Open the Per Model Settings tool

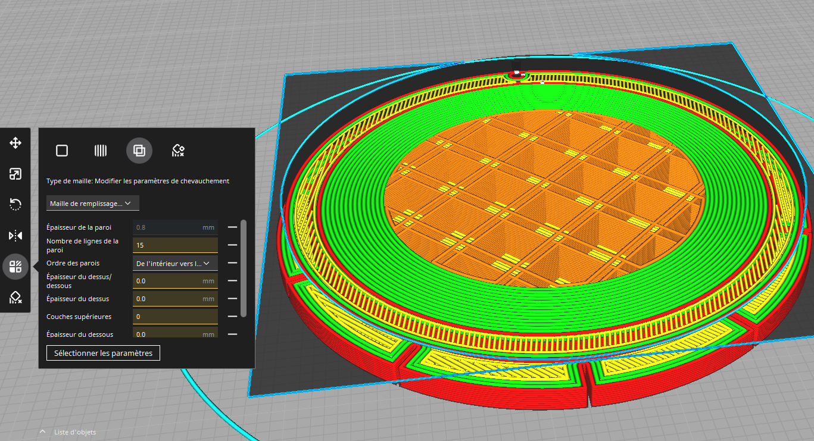pos(15,267)
